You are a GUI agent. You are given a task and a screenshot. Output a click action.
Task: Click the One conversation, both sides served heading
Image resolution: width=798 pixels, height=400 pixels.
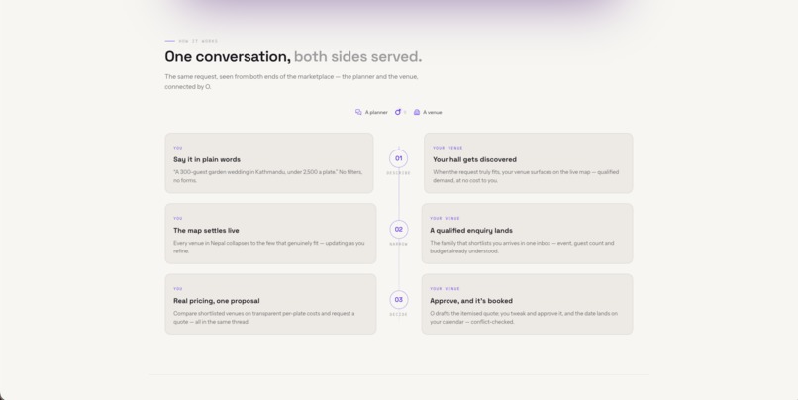(x=293, y=57)
